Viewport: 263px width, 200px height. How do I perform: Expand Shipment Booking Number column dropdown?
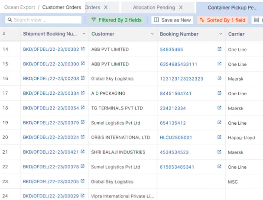pyautogui.click(x=83, y=34)
